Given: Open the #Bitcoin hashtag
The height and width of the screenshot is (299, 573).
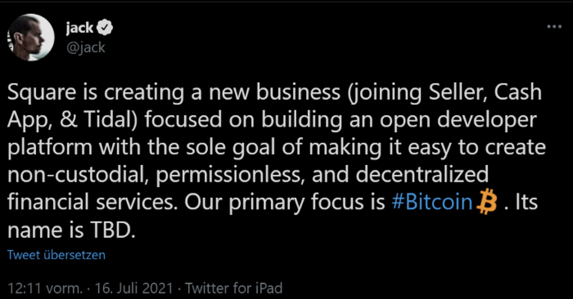Looking at the screenshot, I should click(432, 203).
